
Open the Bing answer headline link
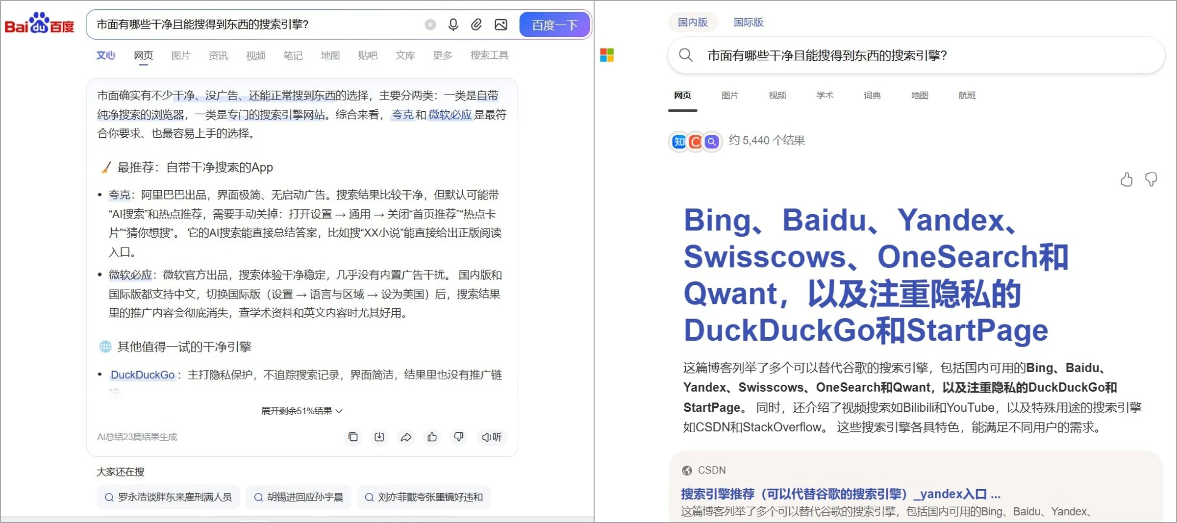coord(876,275)
